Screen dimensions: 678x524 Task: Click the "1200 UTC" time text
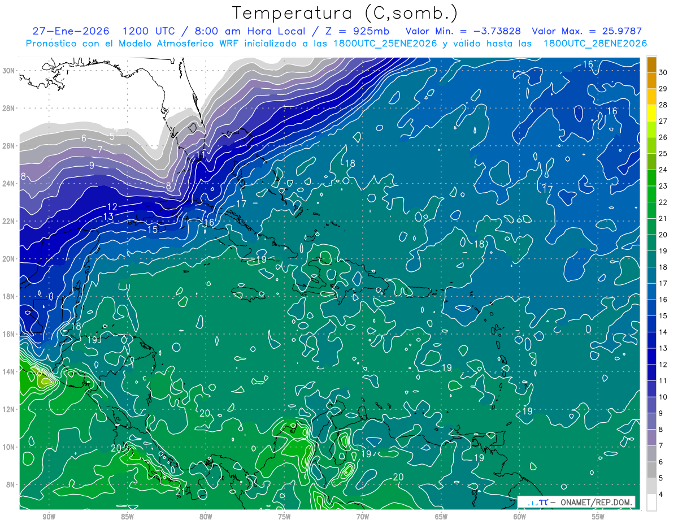click(148, 31)
